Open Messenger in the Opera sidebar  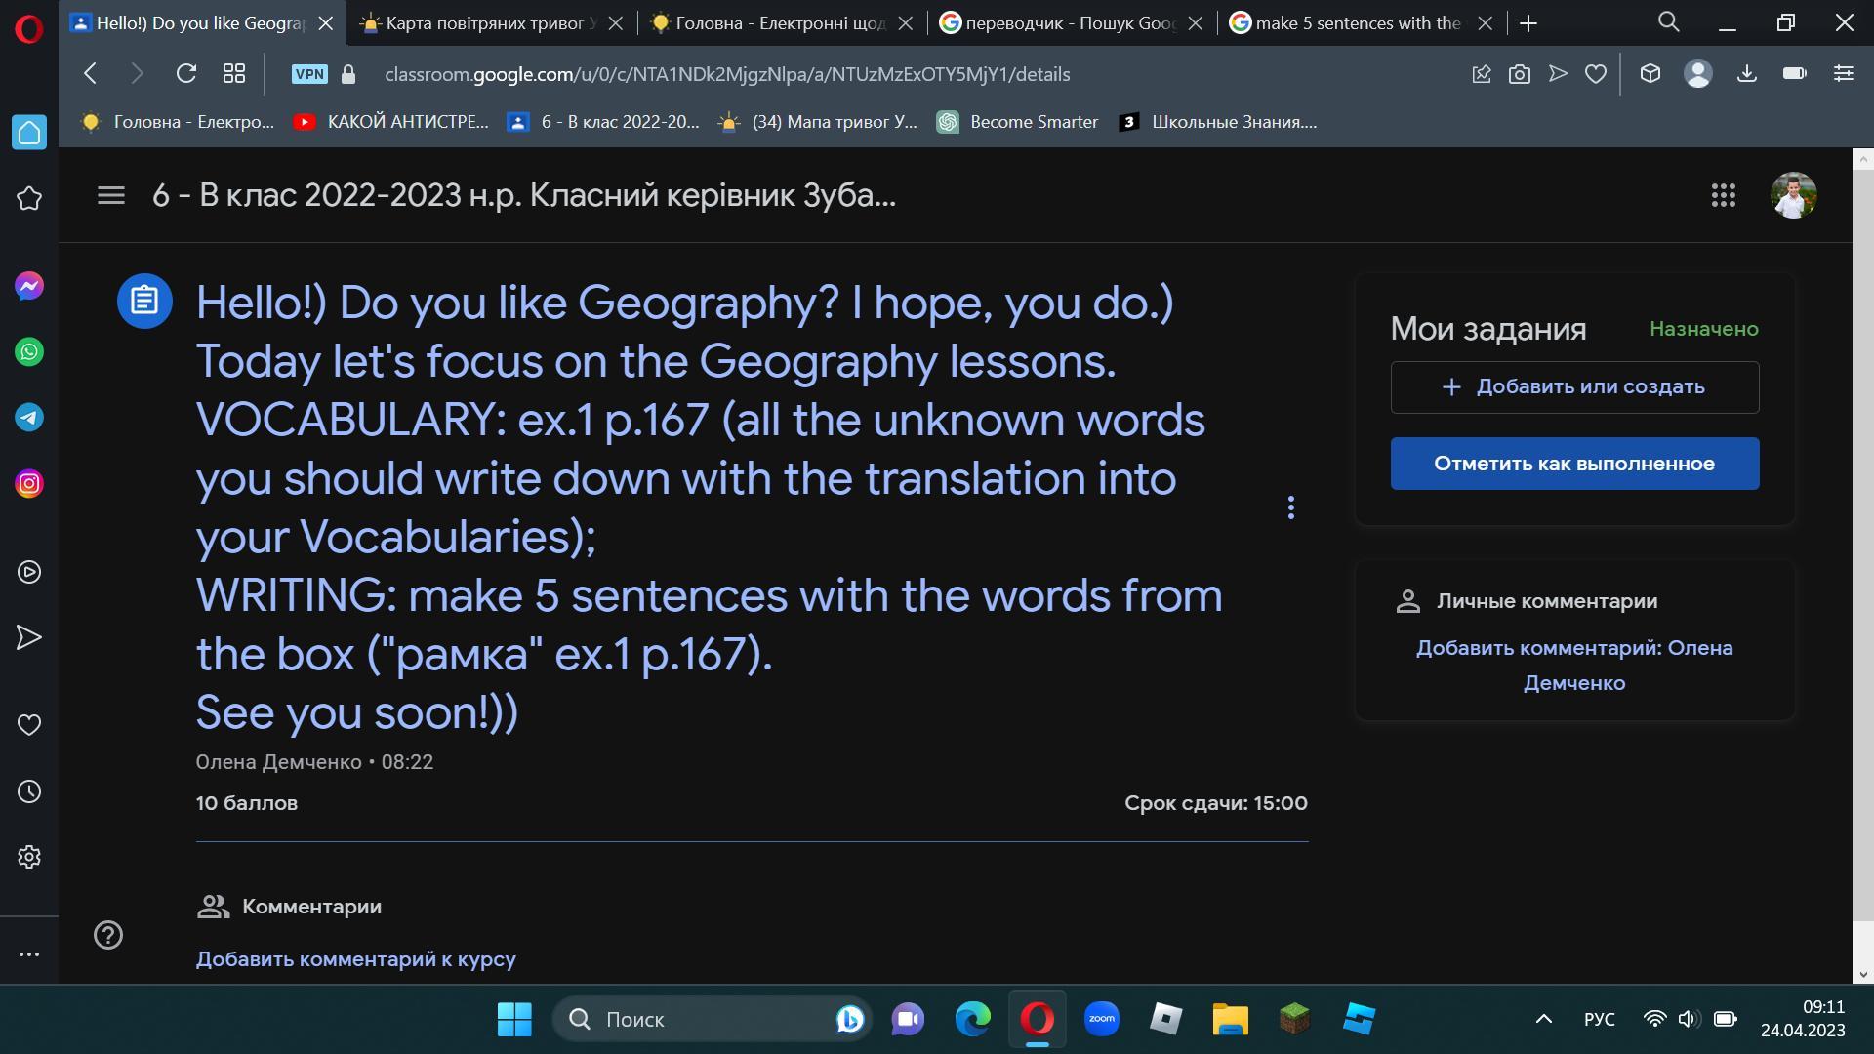pyautogui.click(x=29, y=286)
